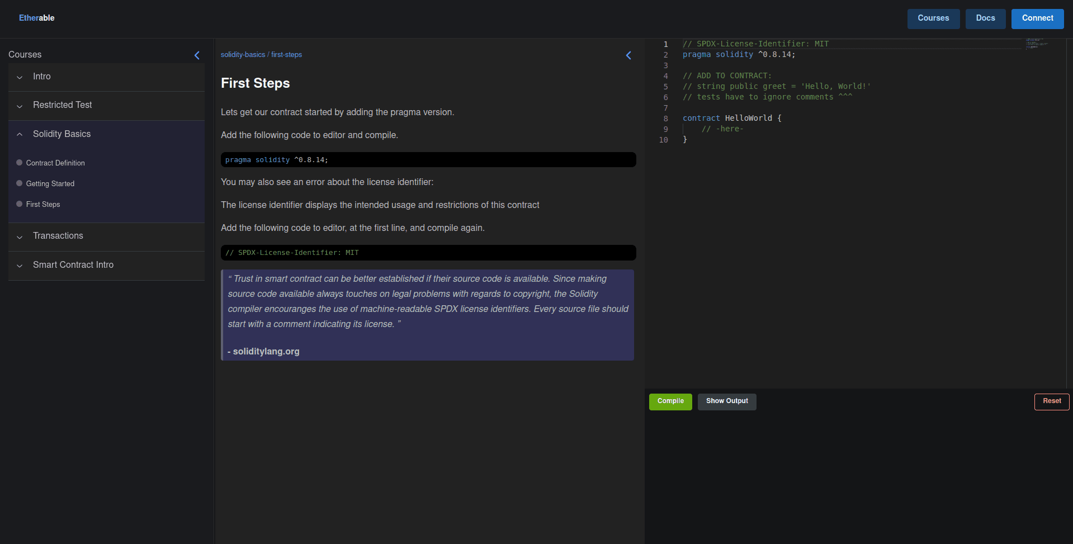The height and width of the screenshot is (544, 1073).
Task: Click the Getting Started status dot
Action: (20, 183)
